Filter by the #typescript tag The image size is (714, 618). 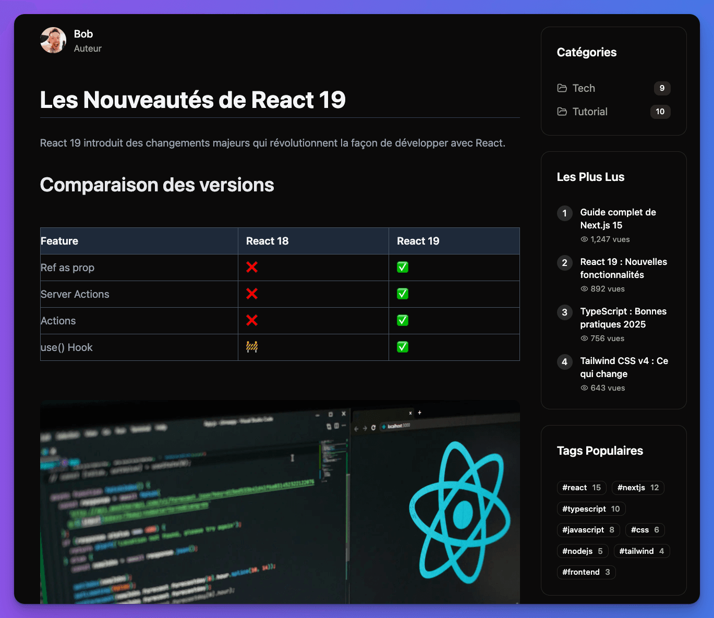pyautogui.click(x=590, y=509)
